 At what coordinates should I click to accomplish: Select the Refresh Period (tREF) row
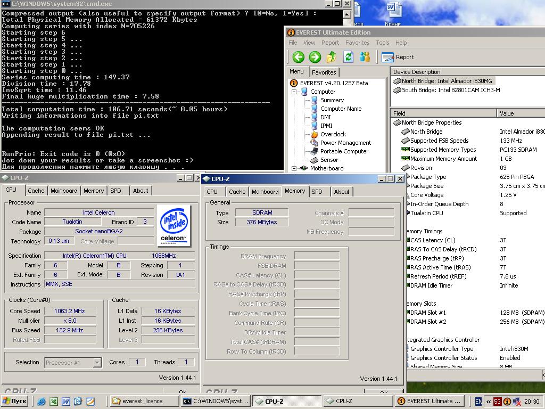(475, 276)
